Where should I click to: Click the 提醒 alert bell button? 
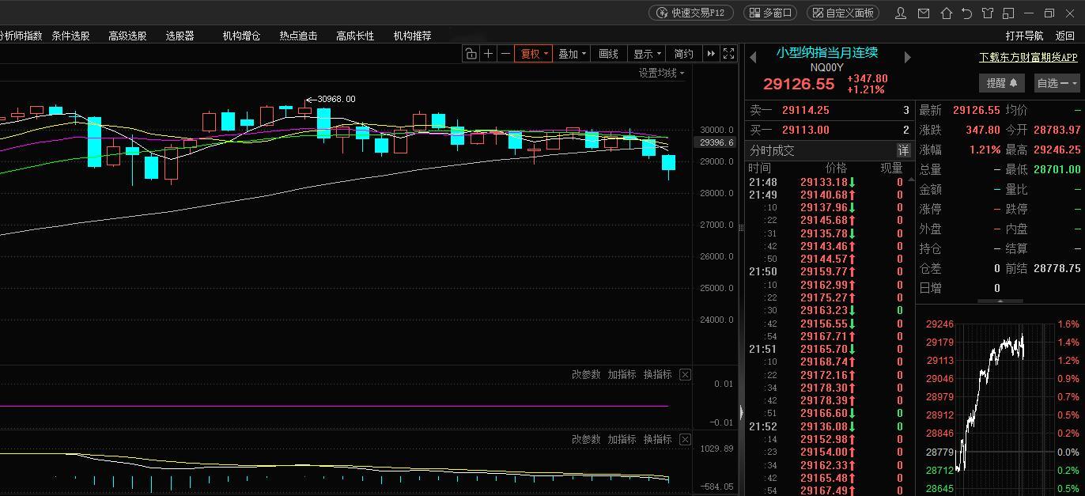pyautogui.click(x=1002, y=83)
